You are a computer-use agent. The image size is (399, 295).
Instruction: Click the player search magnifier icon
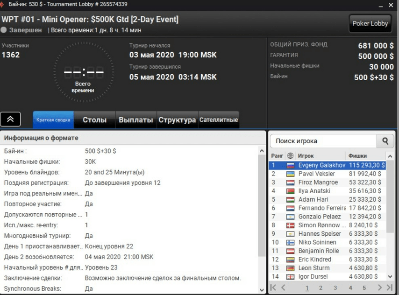[x=385, y=141]
